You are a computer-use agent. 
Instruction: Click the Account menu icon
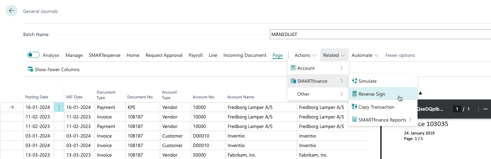pyautogui.click(x=293, y=68)
